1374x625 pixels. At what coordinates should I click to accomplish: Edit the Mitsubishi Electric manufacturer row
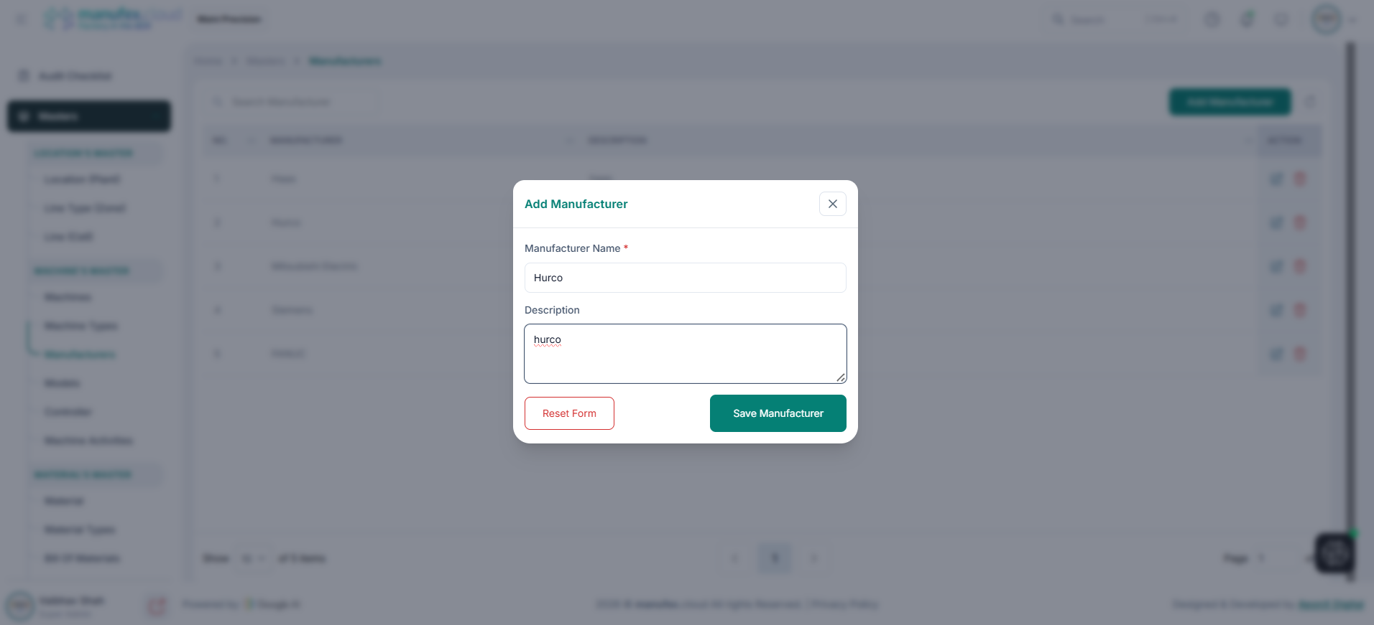click(x=1276, y=266)
